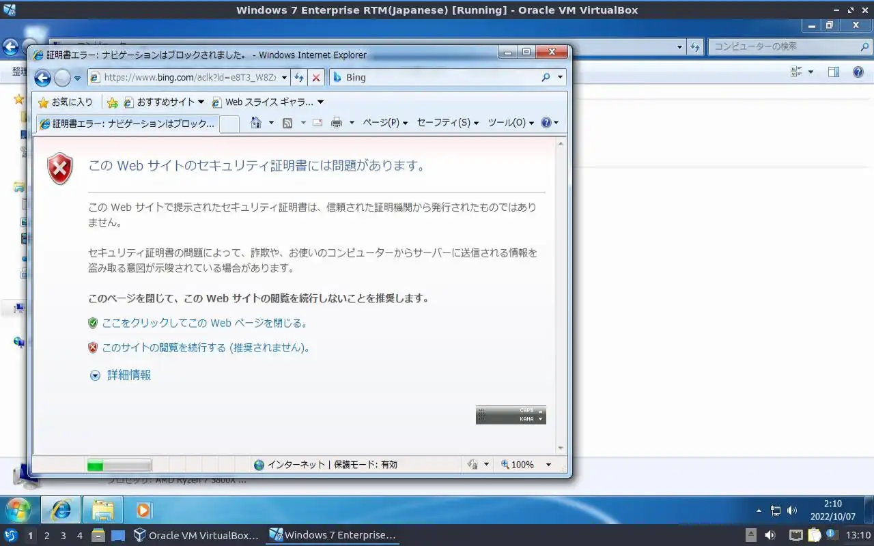Open the Web スライス ギャラリー favorites item
The height and width of the screenshot is (546, 874).
tap(267, 102)
